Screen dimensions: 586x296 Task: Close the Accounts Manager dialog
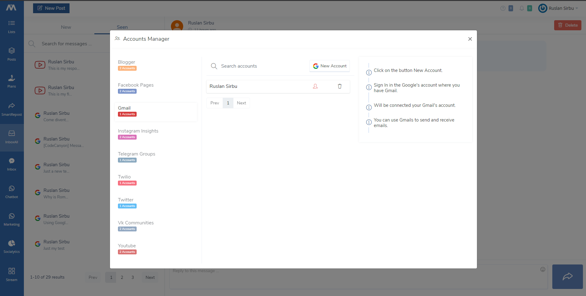470,39
